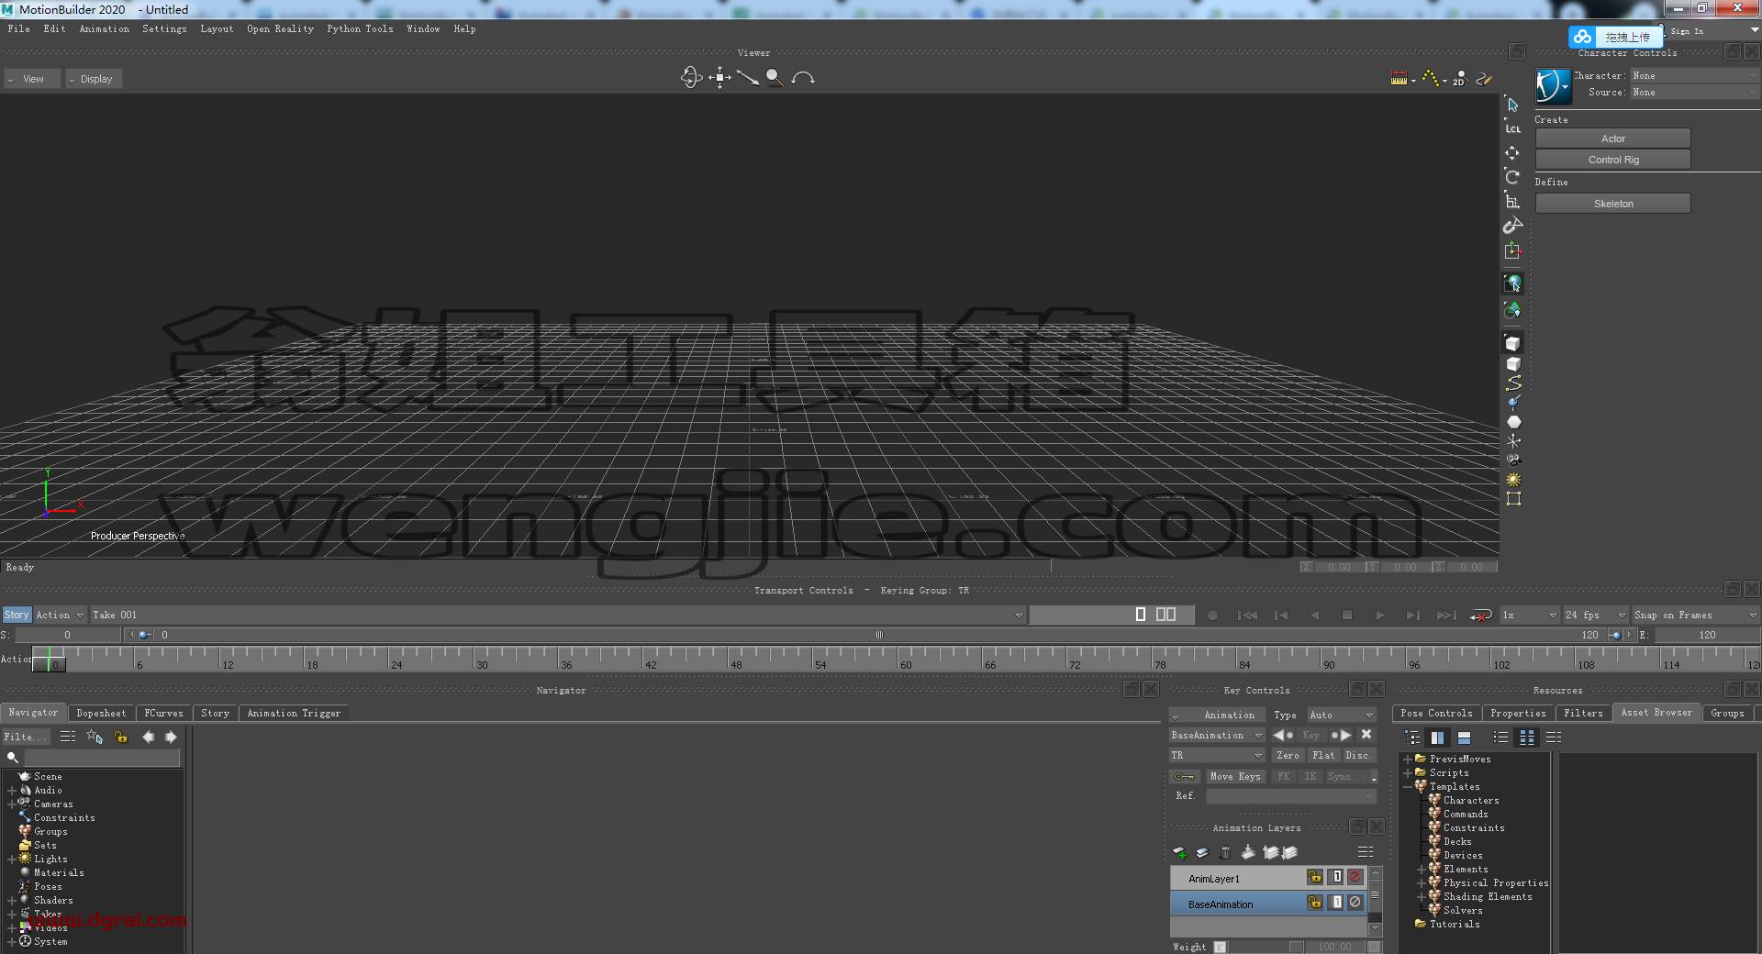This screenshot has width=1762, height=954.
Task: Add a new animation layer
Action: [1180, 852]
